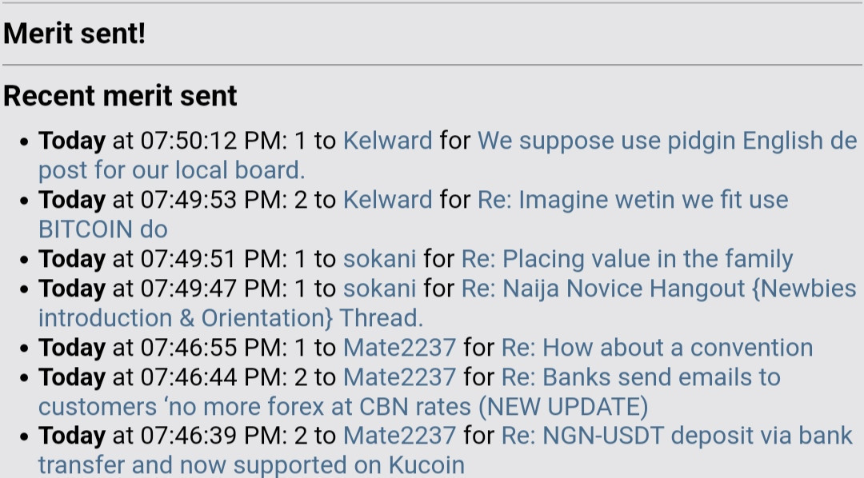This screenshot has width=864, height=478.
Task: Click the 07:50:12 PM timestamp text
Action: click(x=210, y=141)
